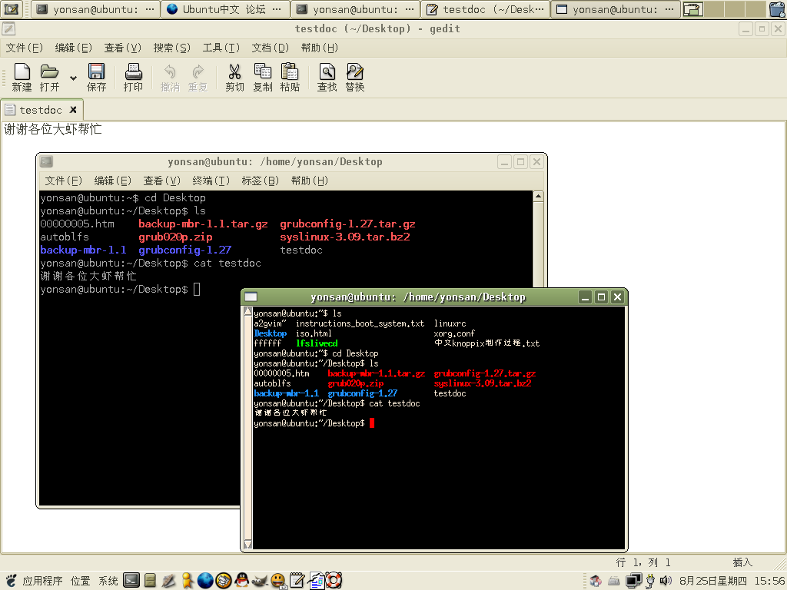Launch the blue globe web browser icon

204,581
